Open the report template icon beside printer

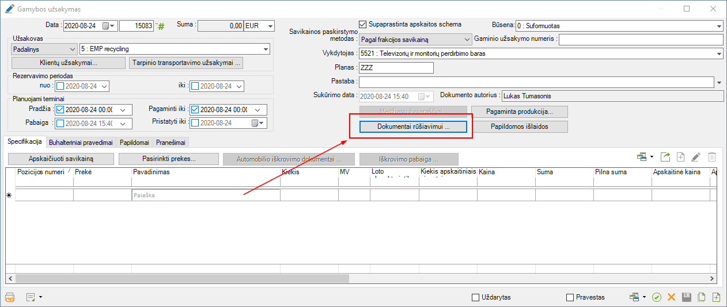point(31,297)
